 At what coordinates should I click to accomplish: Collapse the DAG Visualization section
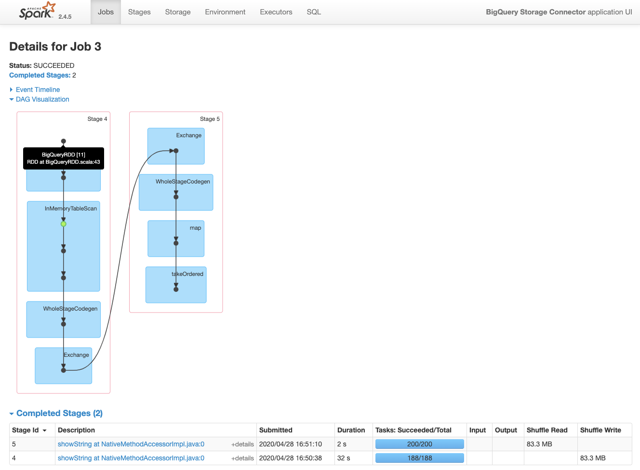tap(42, 99)
